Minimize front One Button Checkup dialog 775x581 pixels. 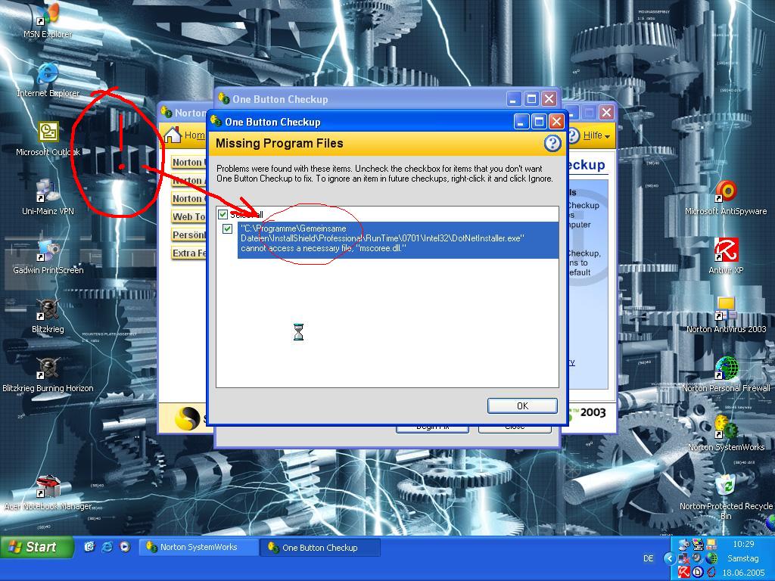[x=521, y=122]
